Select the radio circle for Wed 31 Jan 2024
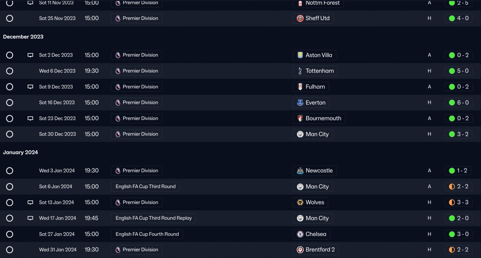 [10, 250]
